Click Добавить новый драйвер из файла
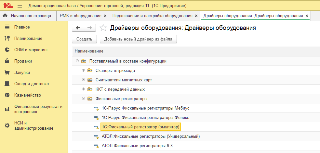 tap(138, 39)
